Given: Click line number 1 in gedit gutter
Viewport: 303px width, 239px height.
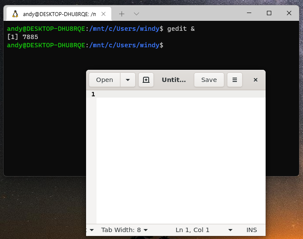Looking at the screenshot, I should pos(93,94).
